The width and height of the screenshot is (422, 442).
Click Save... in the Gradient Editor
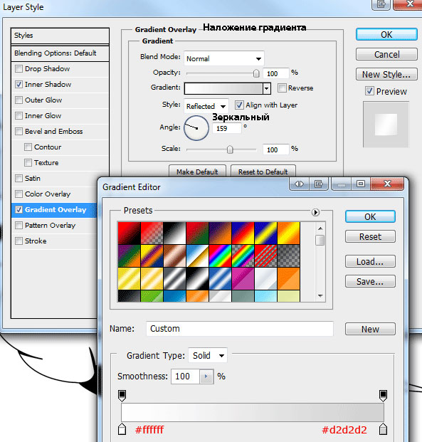[x=370, y=281]
